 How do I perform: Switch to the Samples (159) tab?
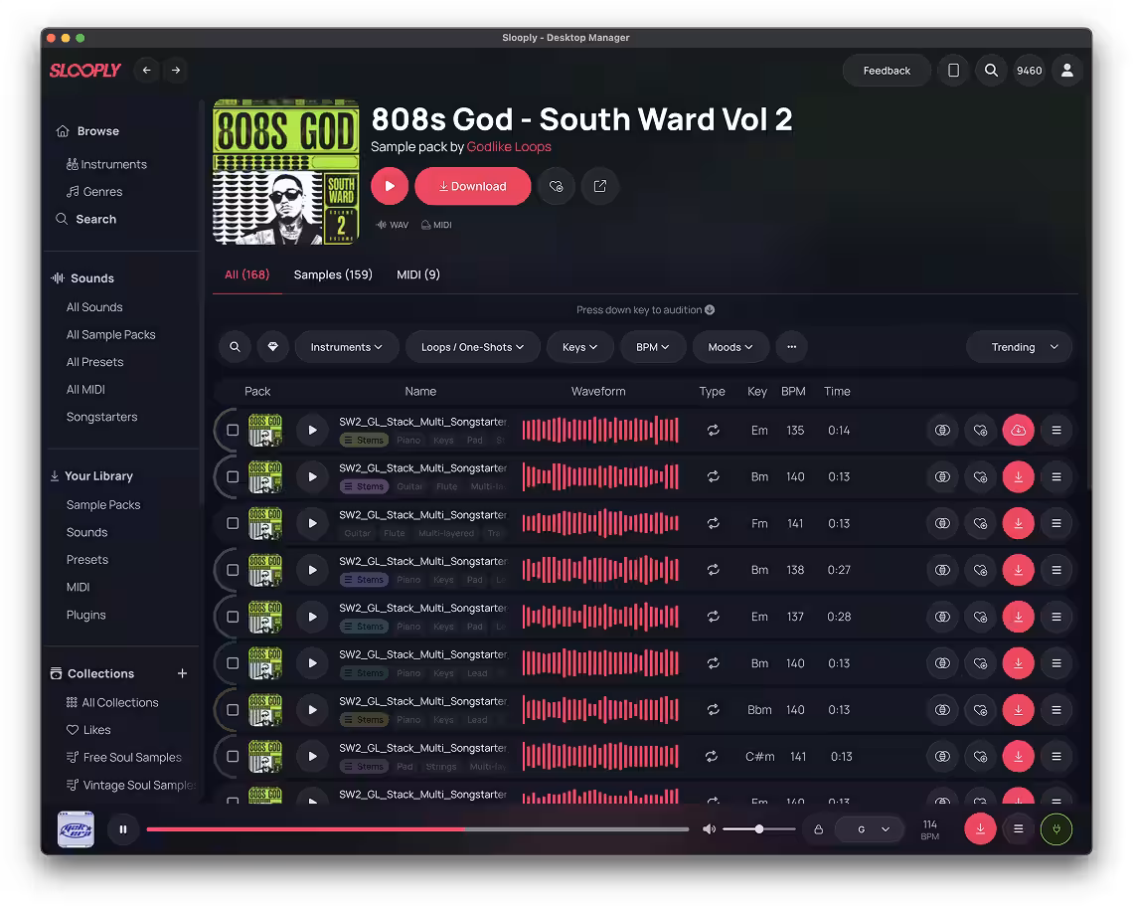tap(333, 274)
